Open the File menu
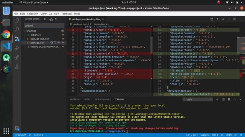The image size is (245, 137). (16, 14)
